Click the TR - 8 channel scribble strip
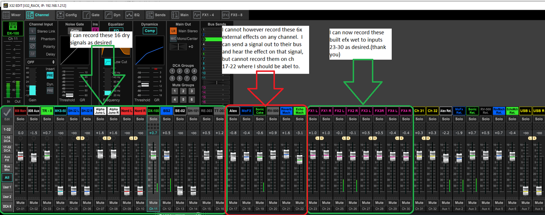Viewport: 545px width, 215px height. (47, 111)
